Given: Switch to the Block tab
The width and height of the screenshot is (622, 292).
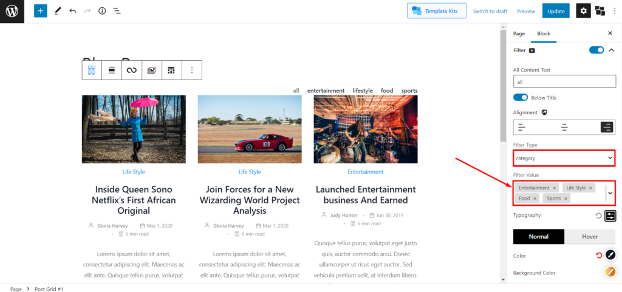Looking at the screenshot, I should pos(544,33).
